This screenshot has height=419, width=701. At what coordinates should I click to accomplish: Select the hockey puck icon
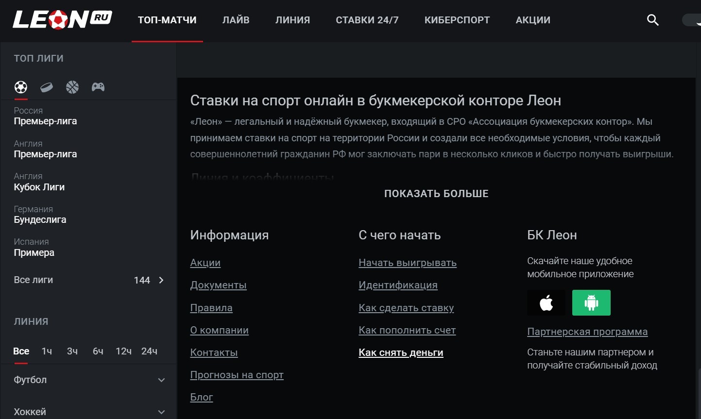click(x=47, y=87)
